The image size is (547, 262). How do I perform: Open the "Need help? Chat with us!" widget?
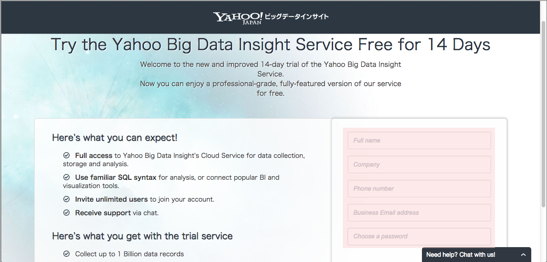click(461, 254)
